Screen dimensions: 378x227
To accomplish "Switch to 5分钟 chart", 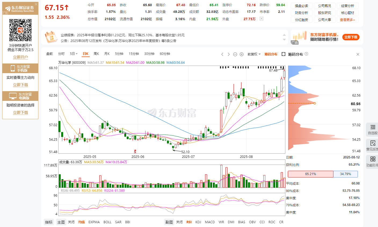I will pyautogui.click(x=119, y=54).
